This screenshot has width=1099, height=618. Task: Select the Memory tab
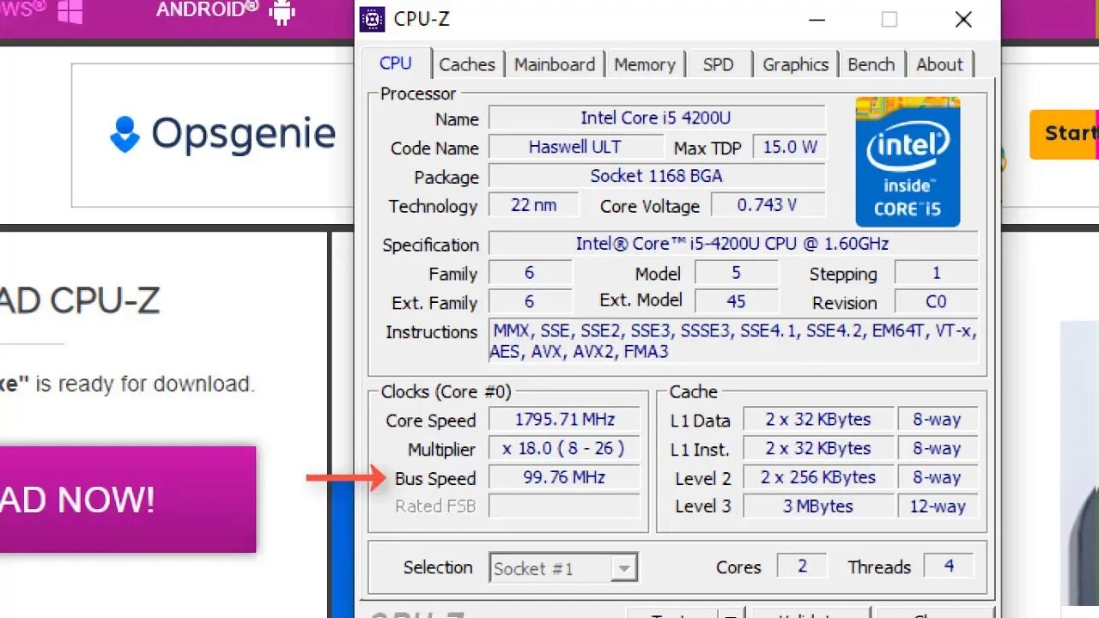click(x=645, y=64)
